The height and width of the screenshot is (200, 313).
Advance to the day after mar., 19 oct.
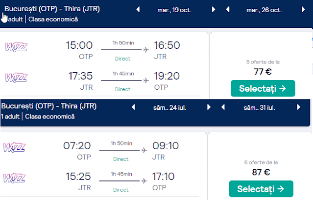(214, 10)
